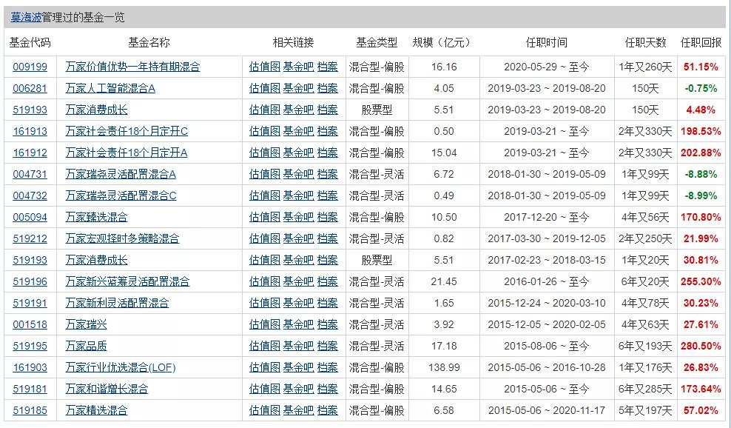The height and width of the screenshot is (428, 731).
Task: Open 万家品质 fund link
Action: click(87, 346)
